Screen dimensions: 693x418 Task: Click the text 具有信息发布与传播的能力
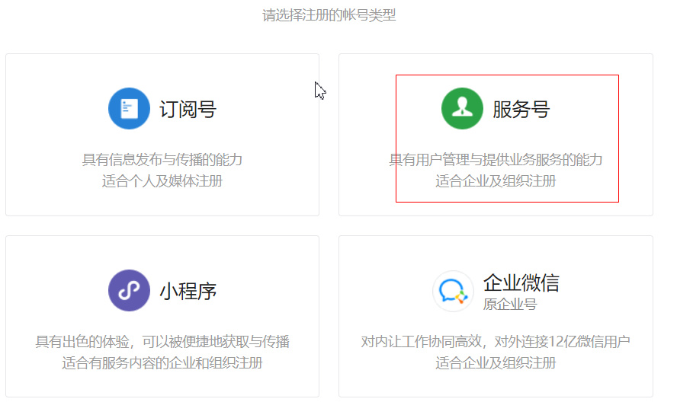[x=162, y=159]
